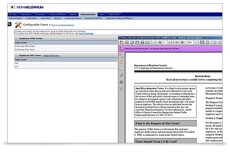Switch to the Candidates tab
This screenshot has width=230, height=153.
[x=40, y=15]
